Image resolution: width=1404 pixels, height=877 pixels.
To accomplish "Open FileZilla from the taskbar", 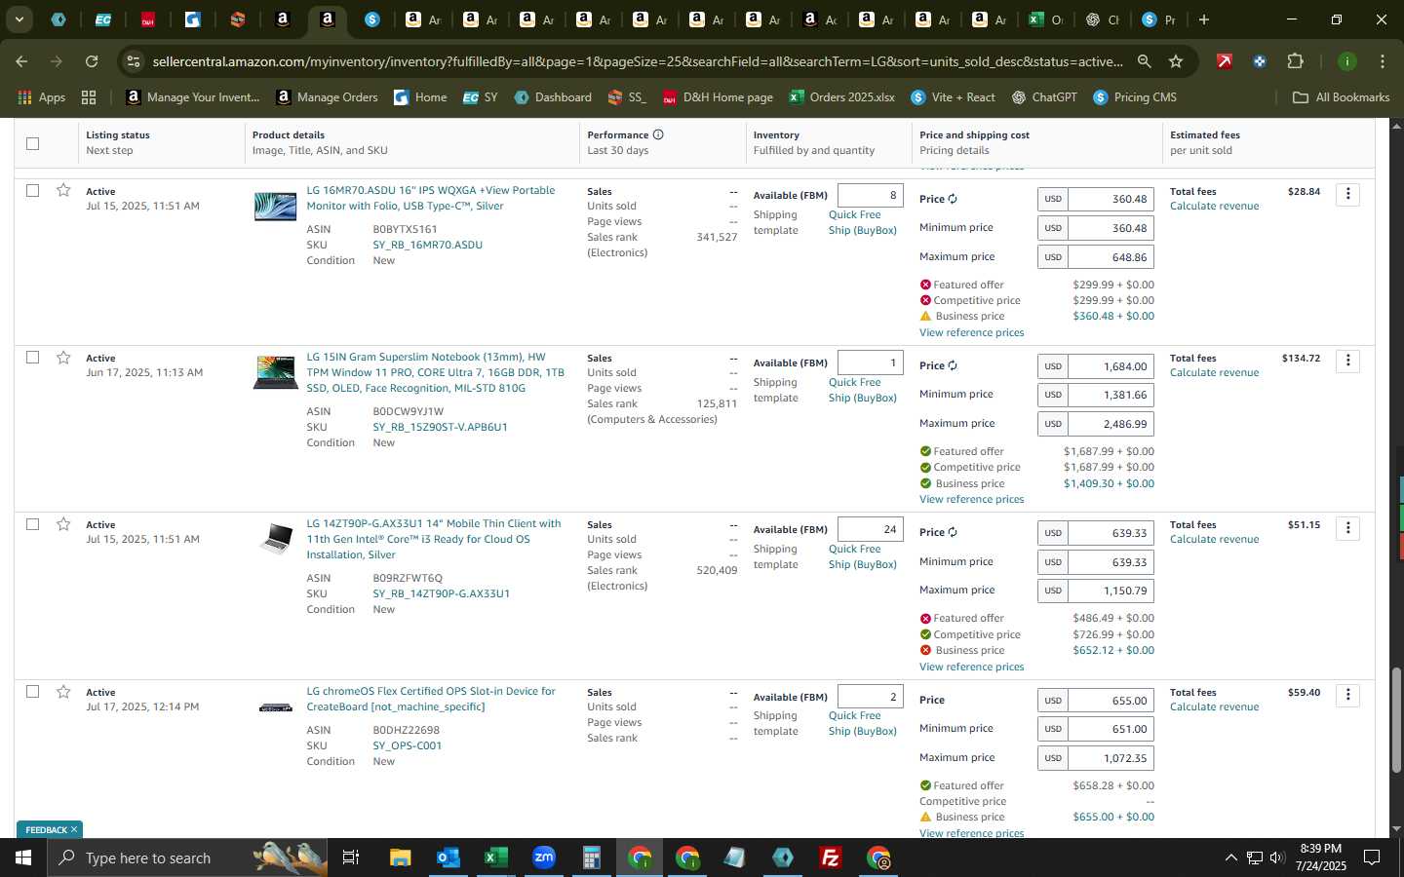I will pos(831,858).
